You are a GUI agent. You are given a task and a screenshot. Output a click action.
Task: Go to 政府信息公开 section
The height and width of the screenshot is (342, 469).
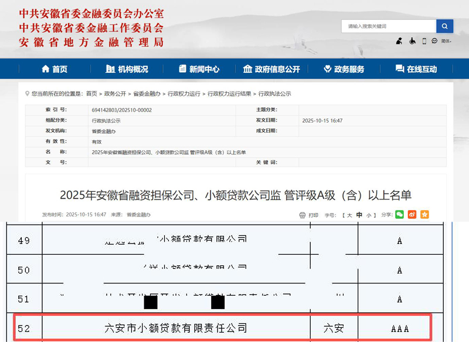click(x=271, y=69)
